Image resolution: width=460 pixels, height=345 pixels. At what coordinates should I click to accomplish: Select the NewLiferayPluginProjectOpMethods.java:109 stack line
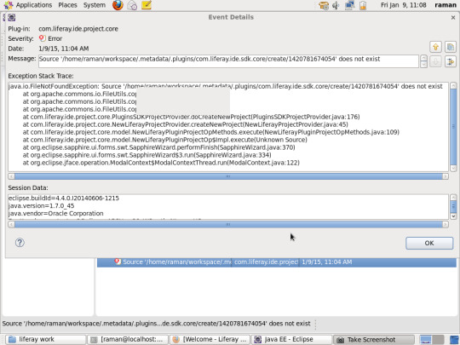[211, 132]
